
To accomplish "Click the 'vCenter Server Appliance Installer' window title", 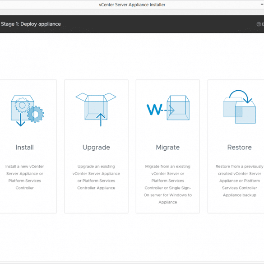I will (x=132, y=5).
